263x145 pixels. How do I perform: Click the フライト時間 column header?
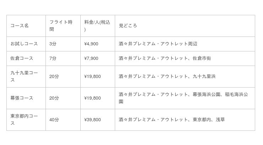pos(61,26)
